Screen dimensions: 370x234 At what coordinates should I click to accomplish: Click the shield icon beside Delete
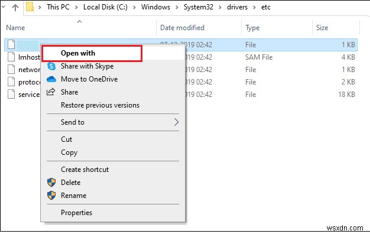pyautogui.click(x=51, y=183)
